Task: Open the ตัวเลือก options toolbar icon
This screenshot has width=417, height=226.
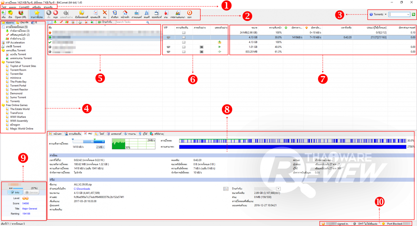Action: click(115, 14)
